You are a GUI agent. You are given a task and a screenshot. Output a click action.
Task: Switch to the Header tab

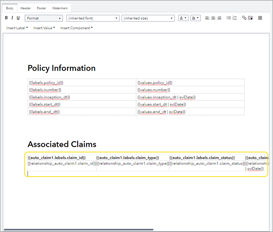pyautogui.click(x=25, y=8)
